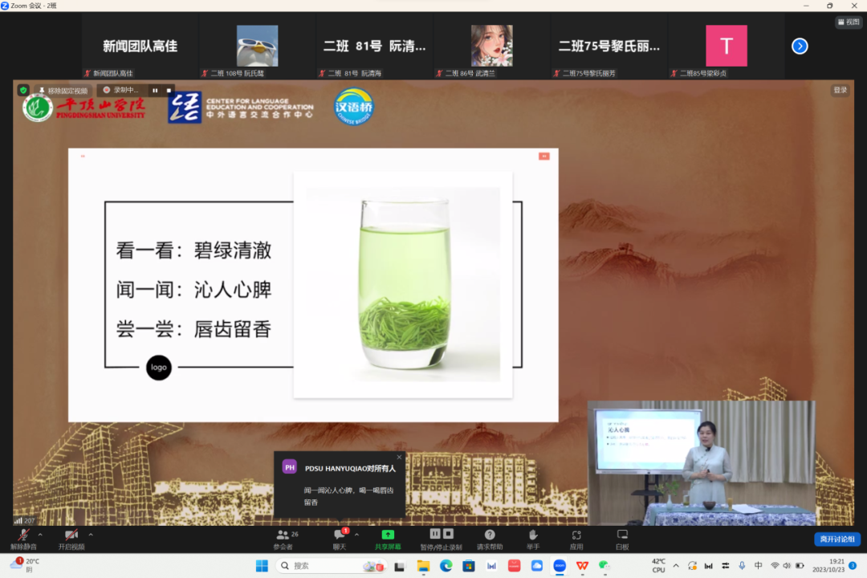Open the 白板 whiteboard icon
867x578 pixels.
tap(622, 538)
